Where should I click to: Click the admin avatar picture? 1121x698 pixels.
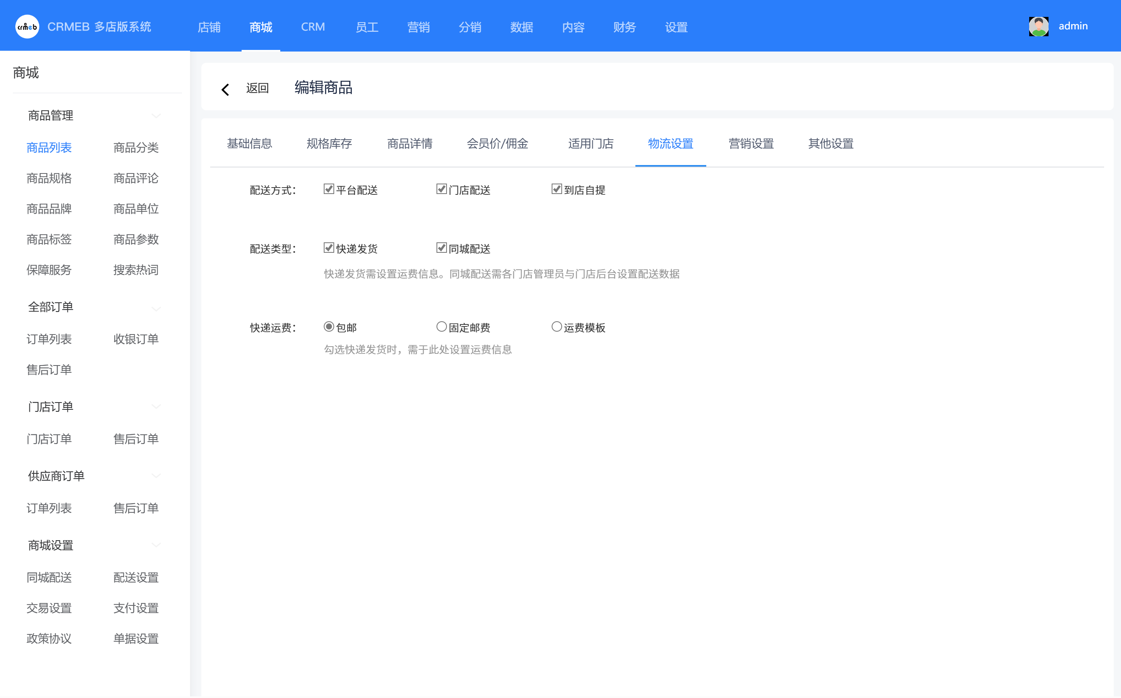point(1038,26)
